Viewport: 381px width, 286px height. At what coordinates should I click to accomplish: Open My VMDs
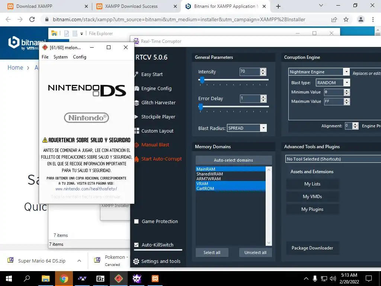tap(313, 197)
